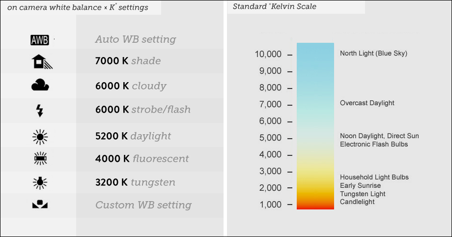Click the Custom WB setting text
Viewport: 452px width, 237px height.
[x=143, y=205]
